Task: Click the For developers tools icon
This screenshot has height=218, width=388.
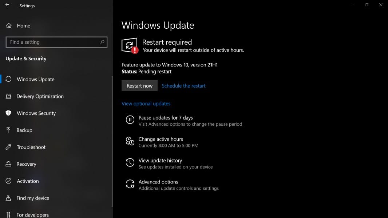Action: tap(8, 215)
